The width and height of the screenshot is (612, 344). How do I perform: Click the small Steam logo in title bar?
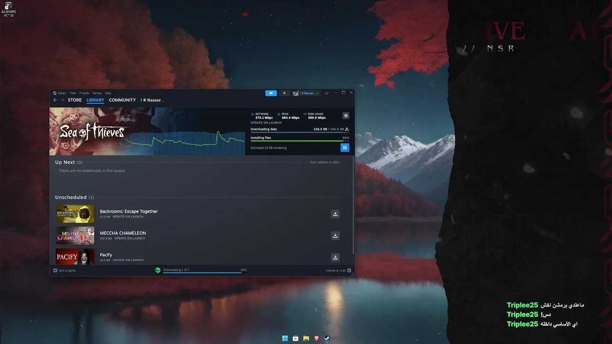55,93
